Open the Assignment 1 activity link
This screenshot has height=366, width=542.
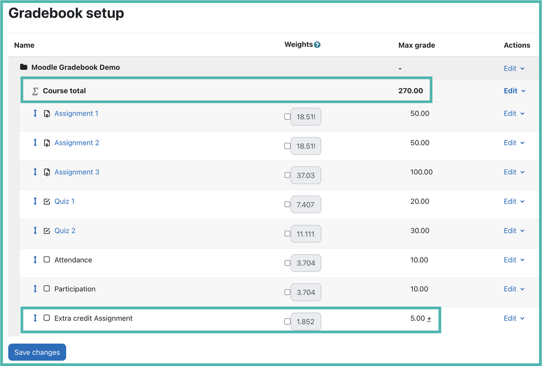(76, 114)
